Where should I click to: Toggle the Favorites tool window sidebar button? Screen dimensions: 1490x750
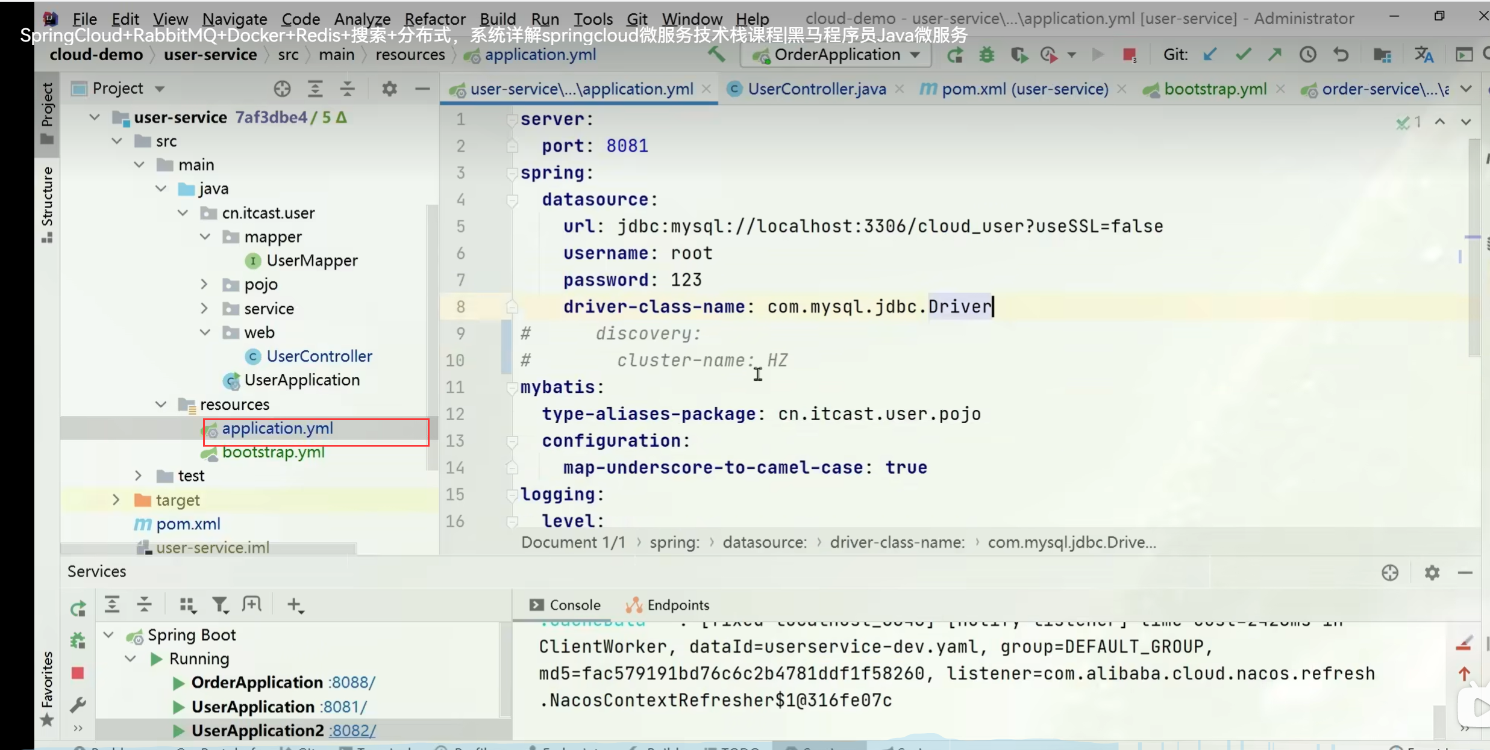(47, 686)
